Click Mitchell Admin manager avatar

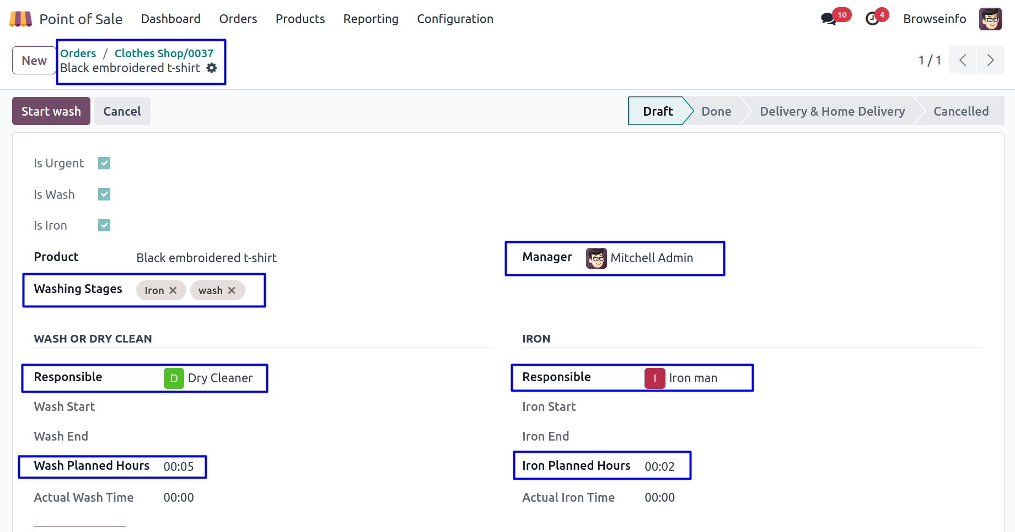(x=596, y=258)
